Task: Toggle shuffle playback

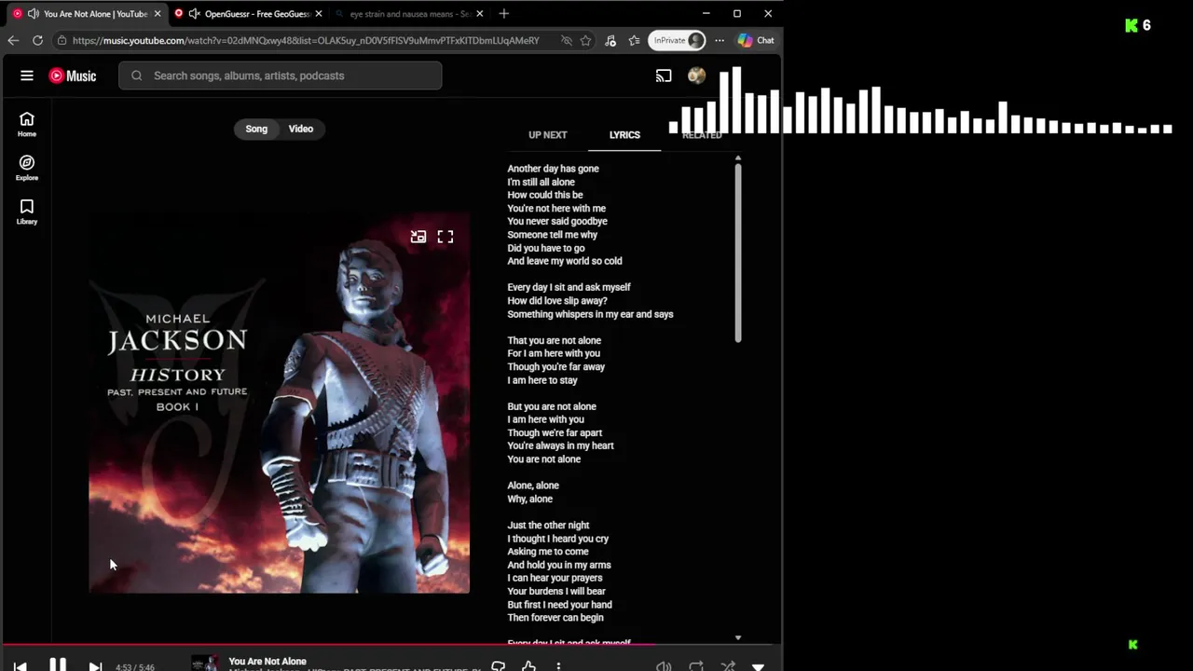Action: [728, 666]
